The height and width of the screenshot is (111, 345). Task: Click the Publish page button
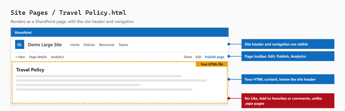pos(215,57)
